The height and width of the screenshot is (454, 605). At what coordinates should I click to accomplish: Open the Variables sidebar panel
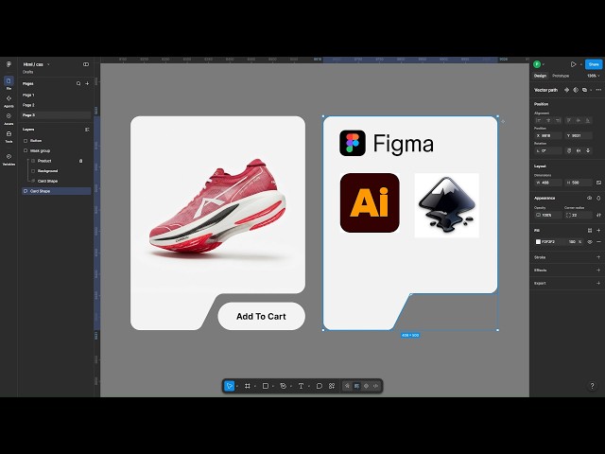[9, 159]
